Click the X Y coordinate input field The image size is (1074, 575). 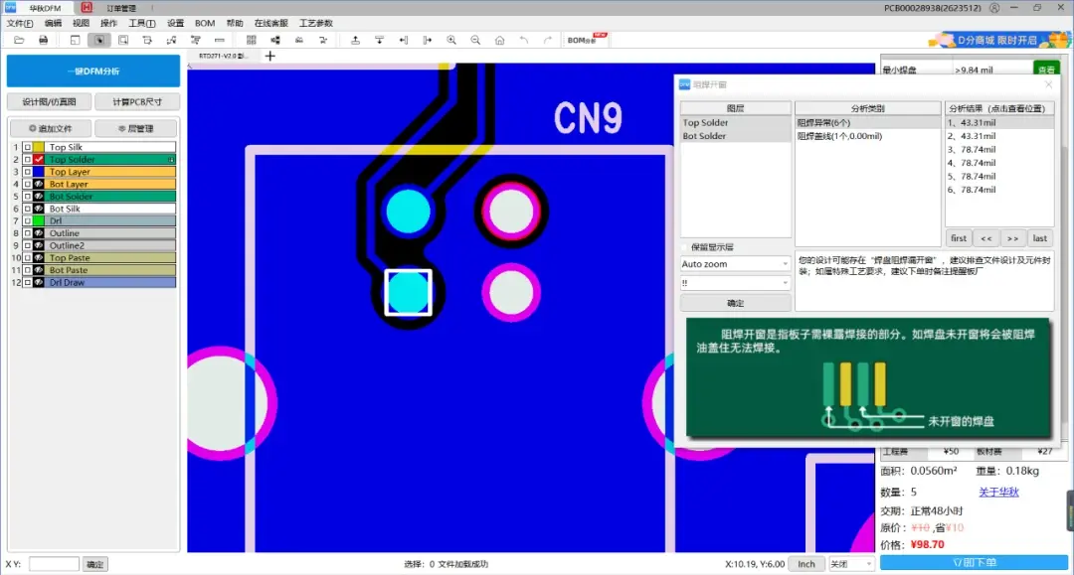click(x=54, y=564)
